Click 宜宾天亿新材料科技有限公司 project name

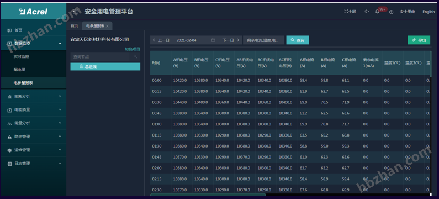(99, 39)
